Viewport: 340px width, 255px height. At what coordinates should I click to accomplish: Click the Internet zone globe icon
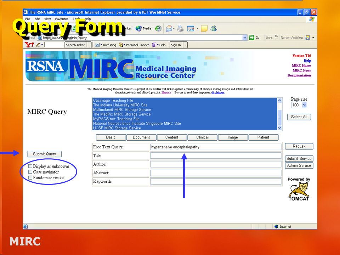276,226
